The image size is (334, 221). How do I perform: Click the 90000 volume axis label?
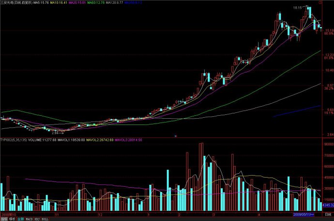point(329,144)
